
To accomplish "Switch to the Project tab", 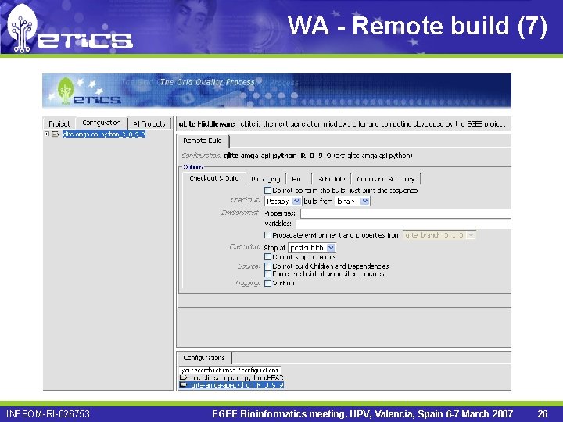I will click(x=59, y=123).
